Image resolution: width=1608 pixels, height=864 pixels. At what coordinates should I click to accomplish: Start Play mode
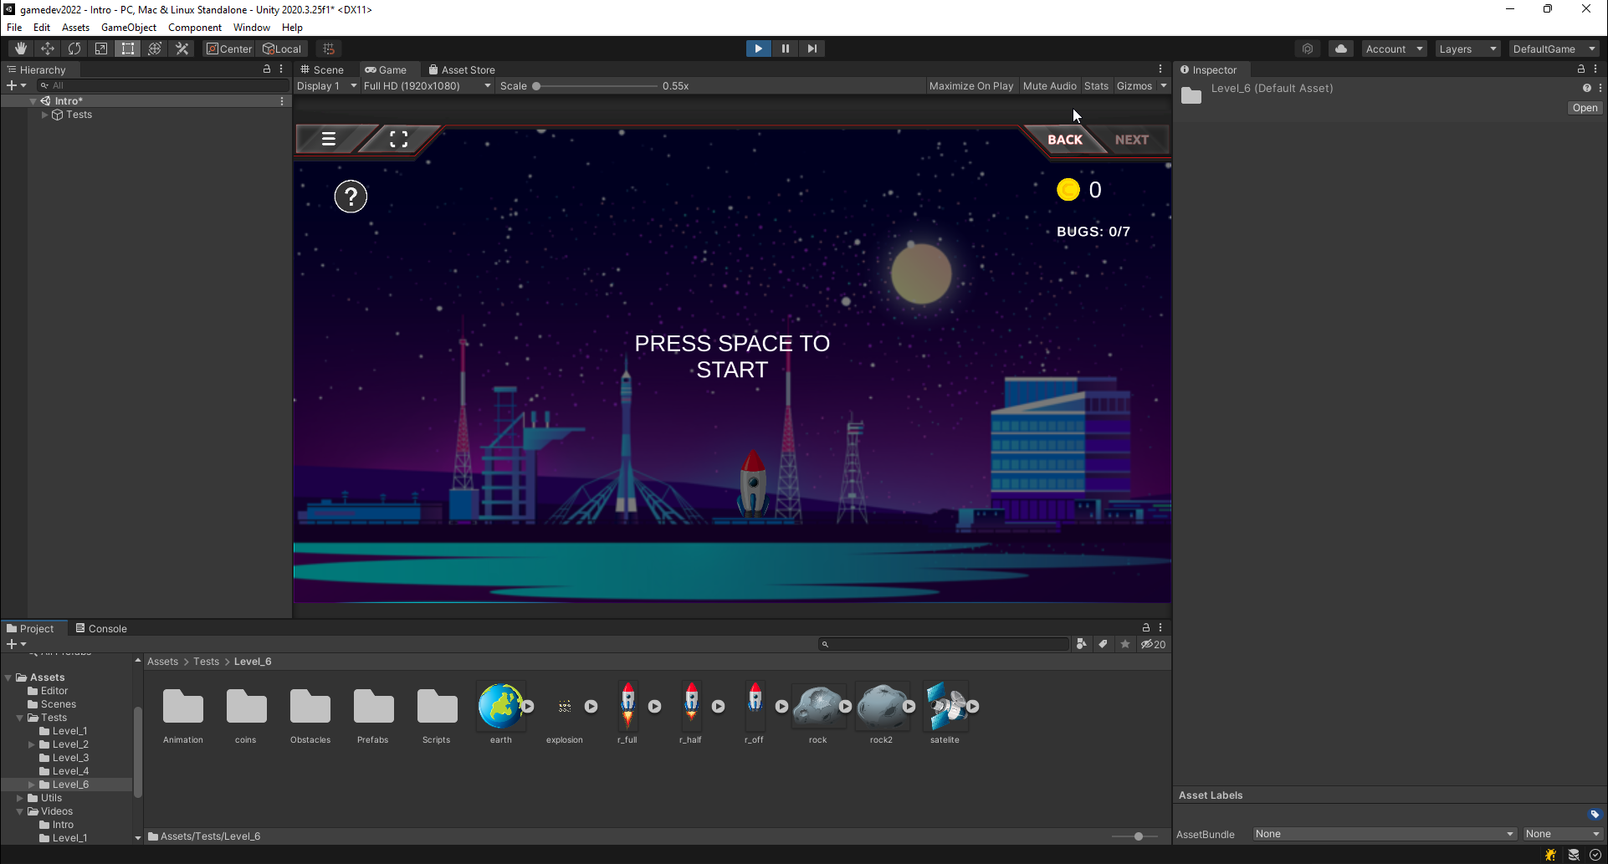click(x=758, y=49)
